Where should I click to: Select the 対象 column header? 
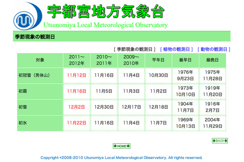[40, 60]
